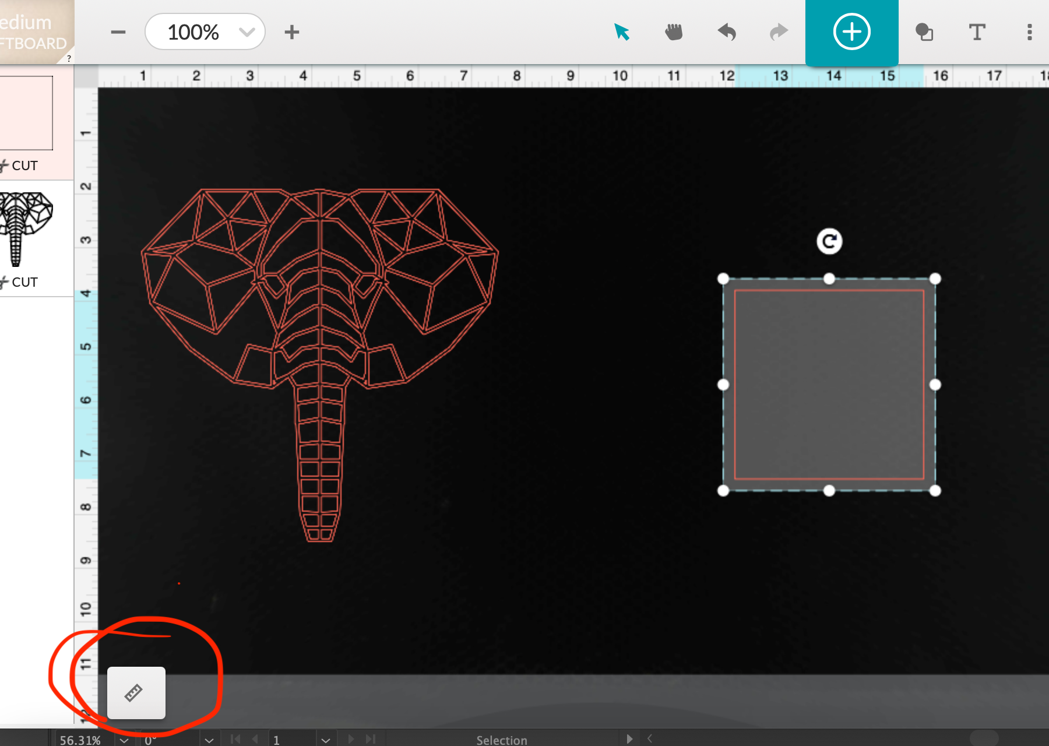Zoom in using the plus icon

292,32
